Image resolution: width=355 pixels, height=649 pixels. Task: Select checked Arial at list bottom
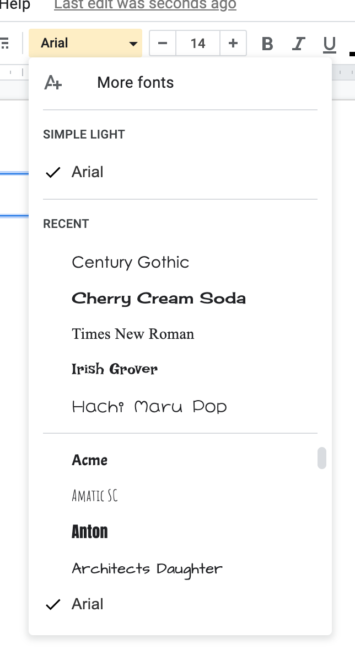88,604
